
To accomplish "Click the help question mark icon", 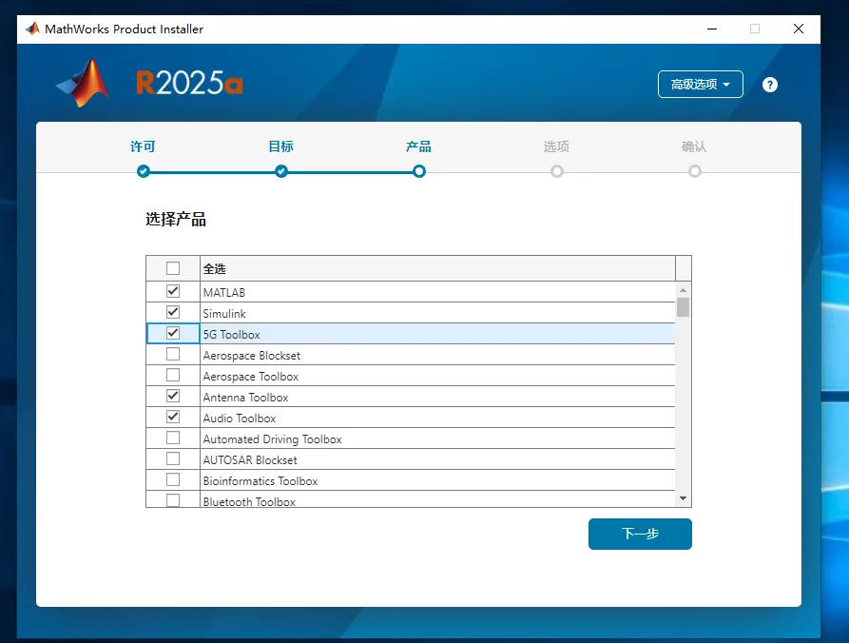I will (770, 85).
